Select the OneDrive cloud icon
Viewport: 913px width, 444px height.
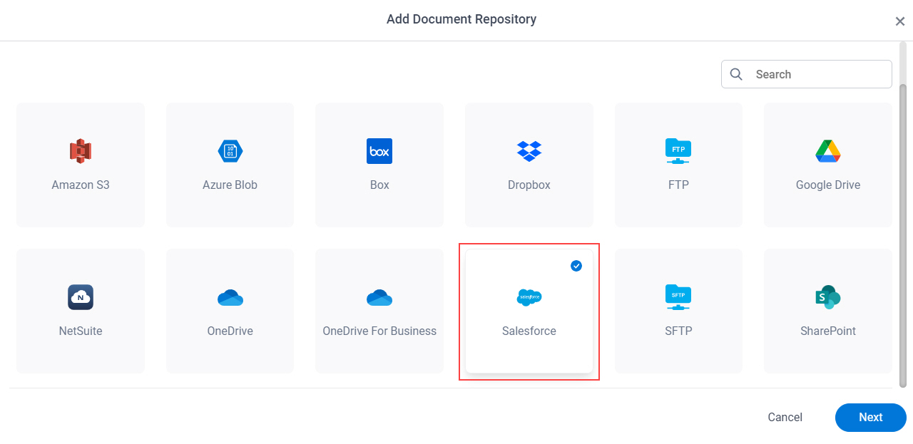click(x=230, y=298)
